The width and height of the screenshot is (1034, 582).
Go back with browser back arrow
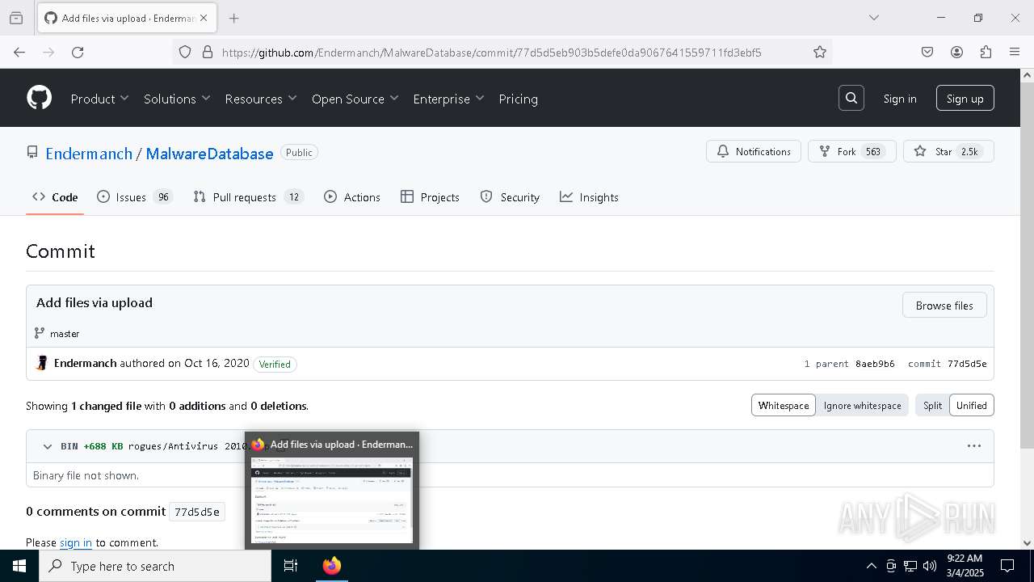coord(19,52)
